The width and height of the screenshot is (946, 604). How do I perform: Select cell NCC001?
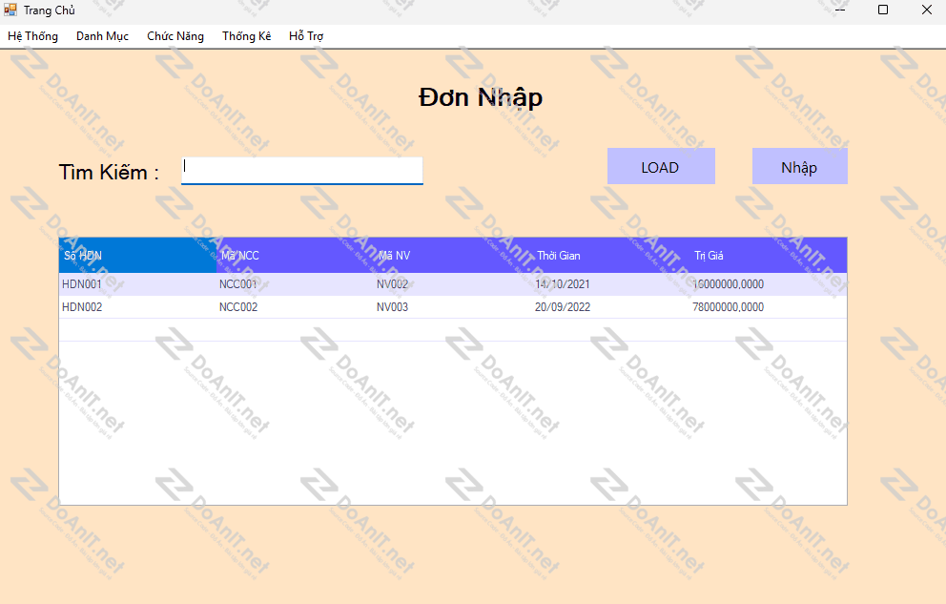[295, 284]
